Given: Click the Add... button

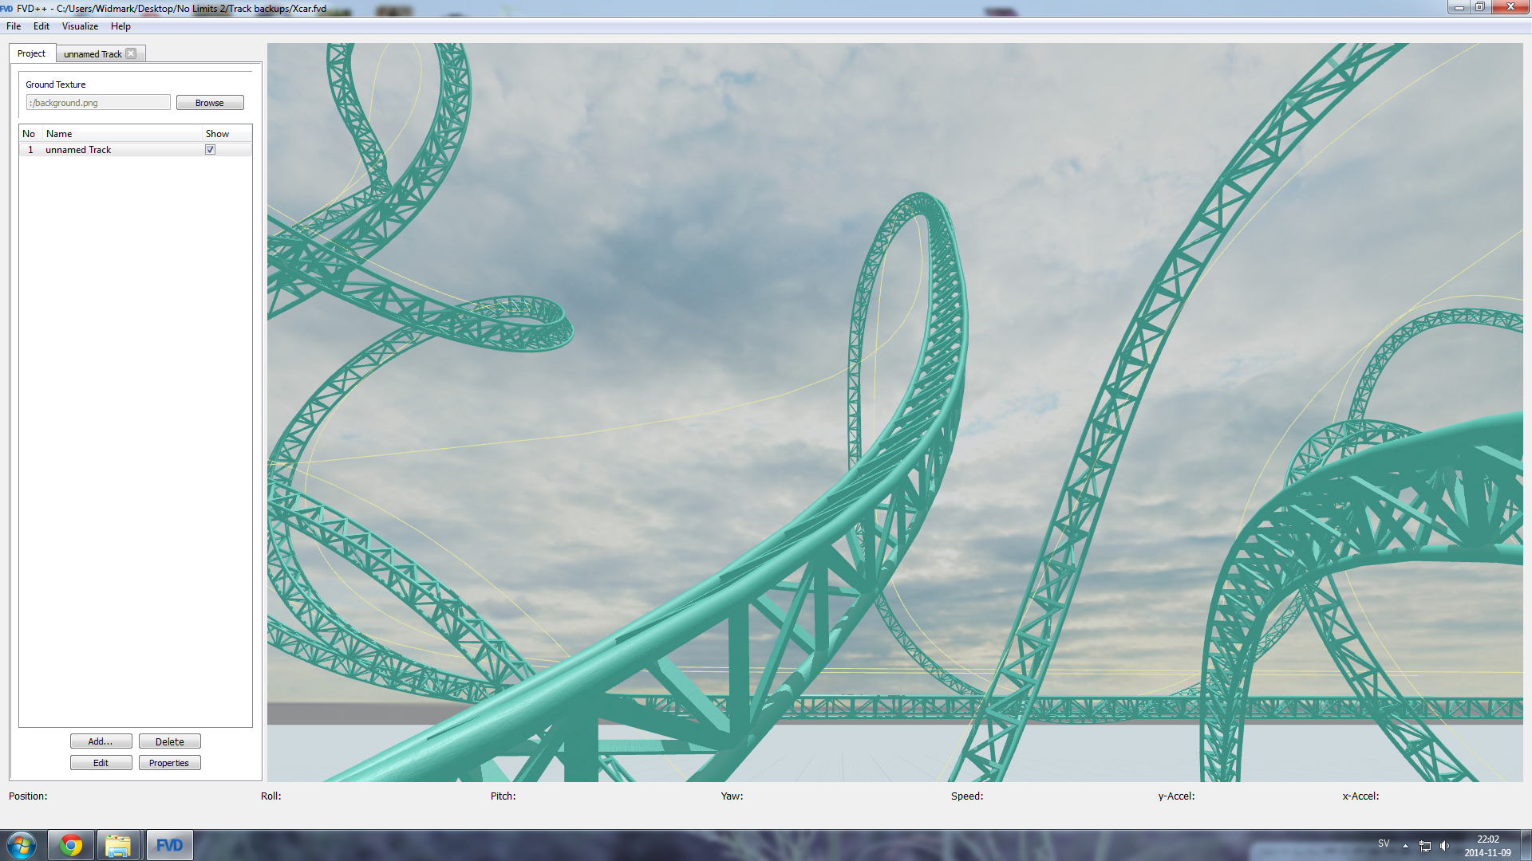Looking at the screenshot, I should pos(101,741).
